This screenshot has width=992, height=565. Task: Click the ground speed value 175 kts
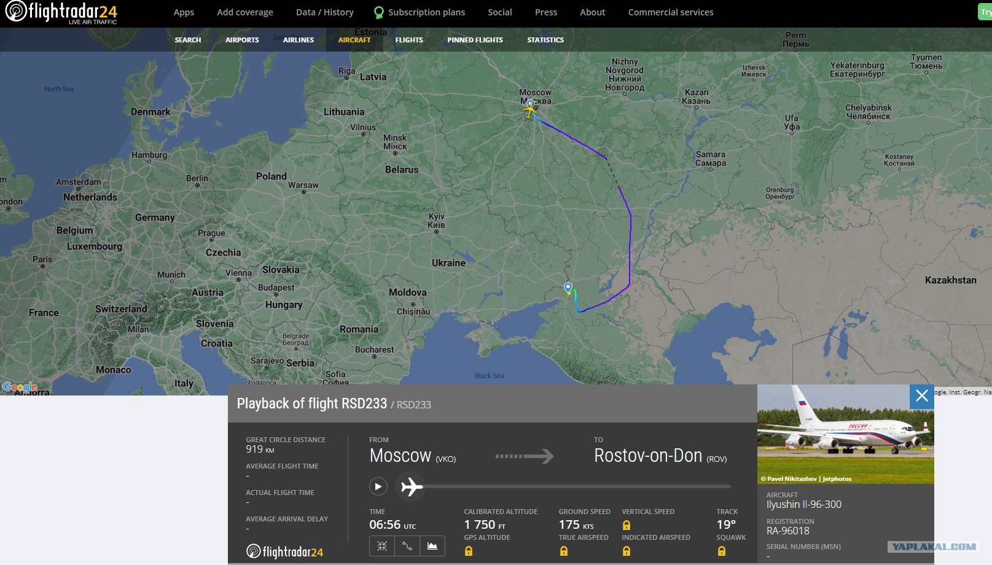(576, 525)
